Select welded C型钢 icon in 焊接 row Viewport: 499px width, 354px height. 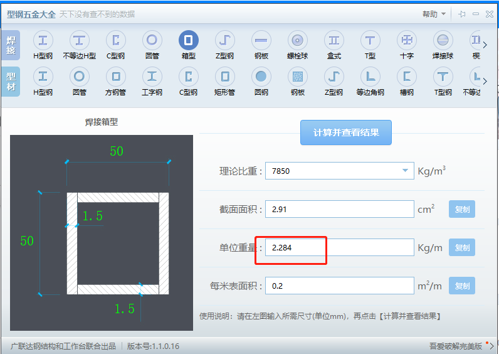[116, 41]
